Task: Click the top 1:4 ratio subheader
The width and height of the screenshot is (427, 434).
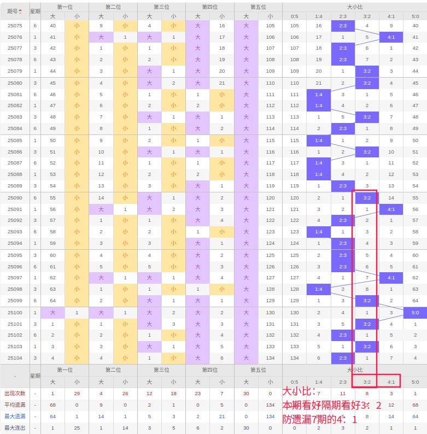Action: pos(318,16)
